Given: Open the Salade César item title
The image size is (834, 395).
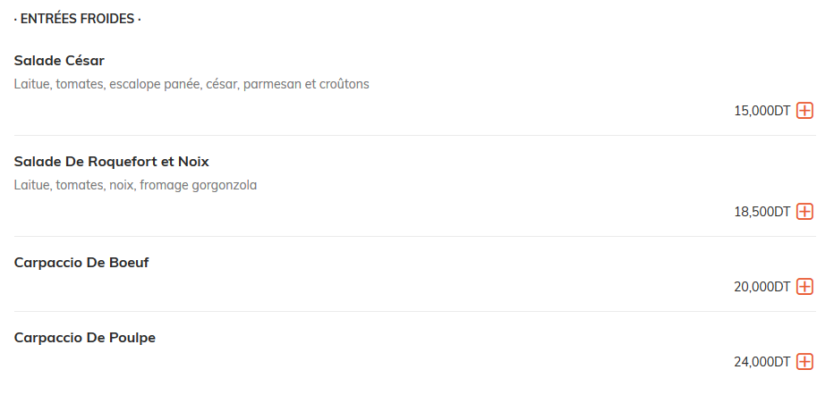Looking at the screenshot, I should 59,61.
